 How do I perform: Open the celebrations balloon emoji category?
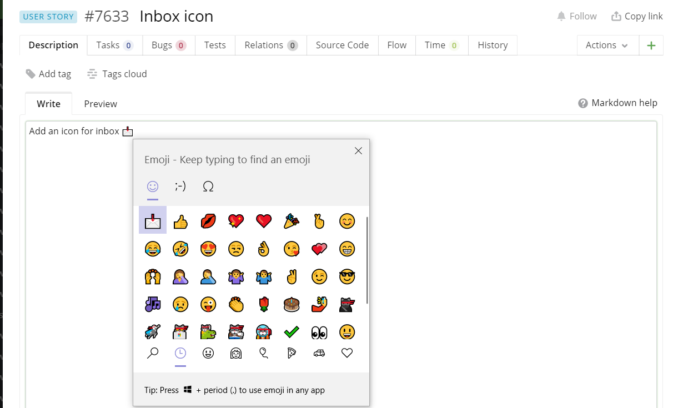click(264, 352)
